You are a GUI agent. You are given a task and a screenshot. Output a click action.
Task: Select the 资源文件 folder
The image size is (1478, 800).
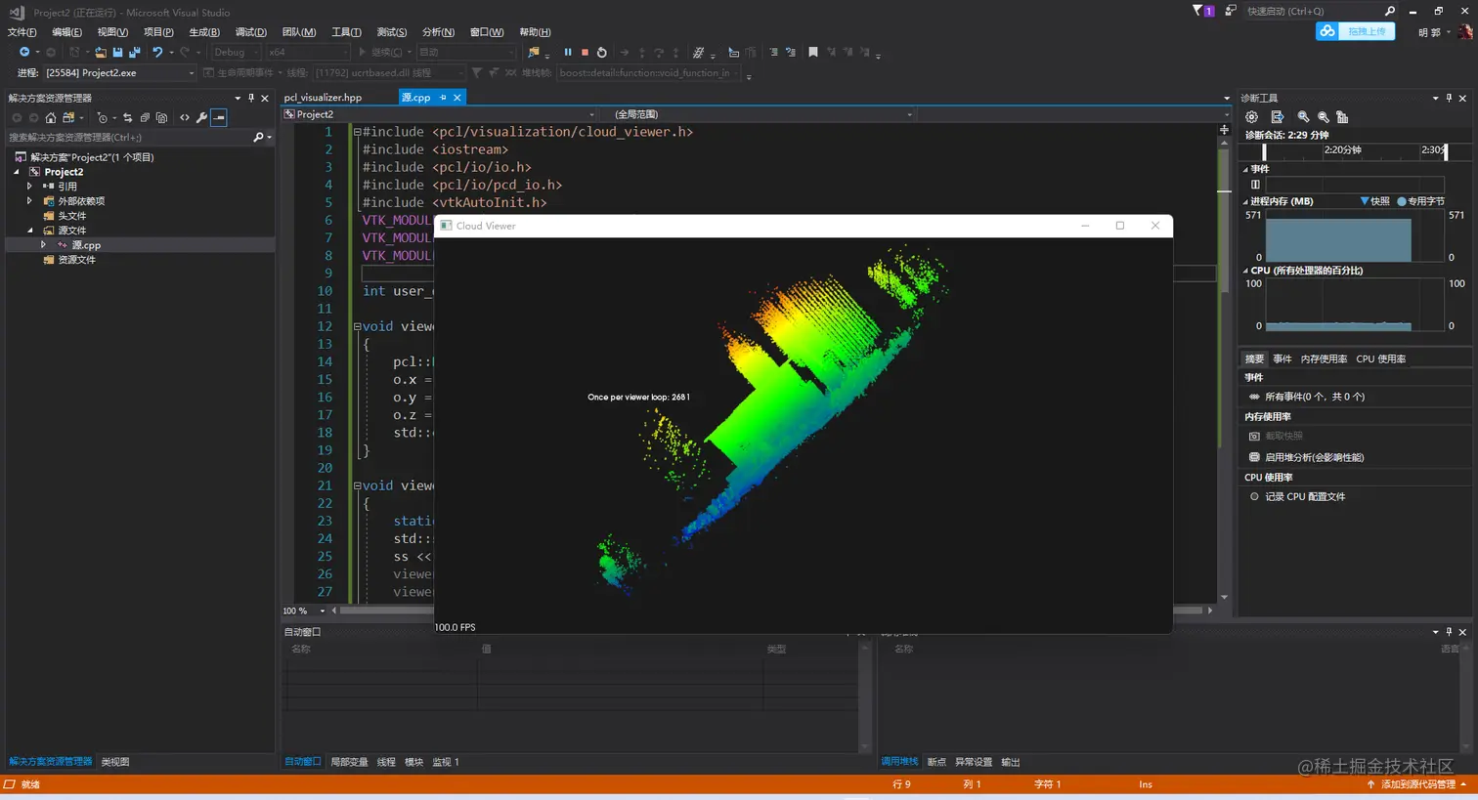pyautogui.click(x=75, y=260)
